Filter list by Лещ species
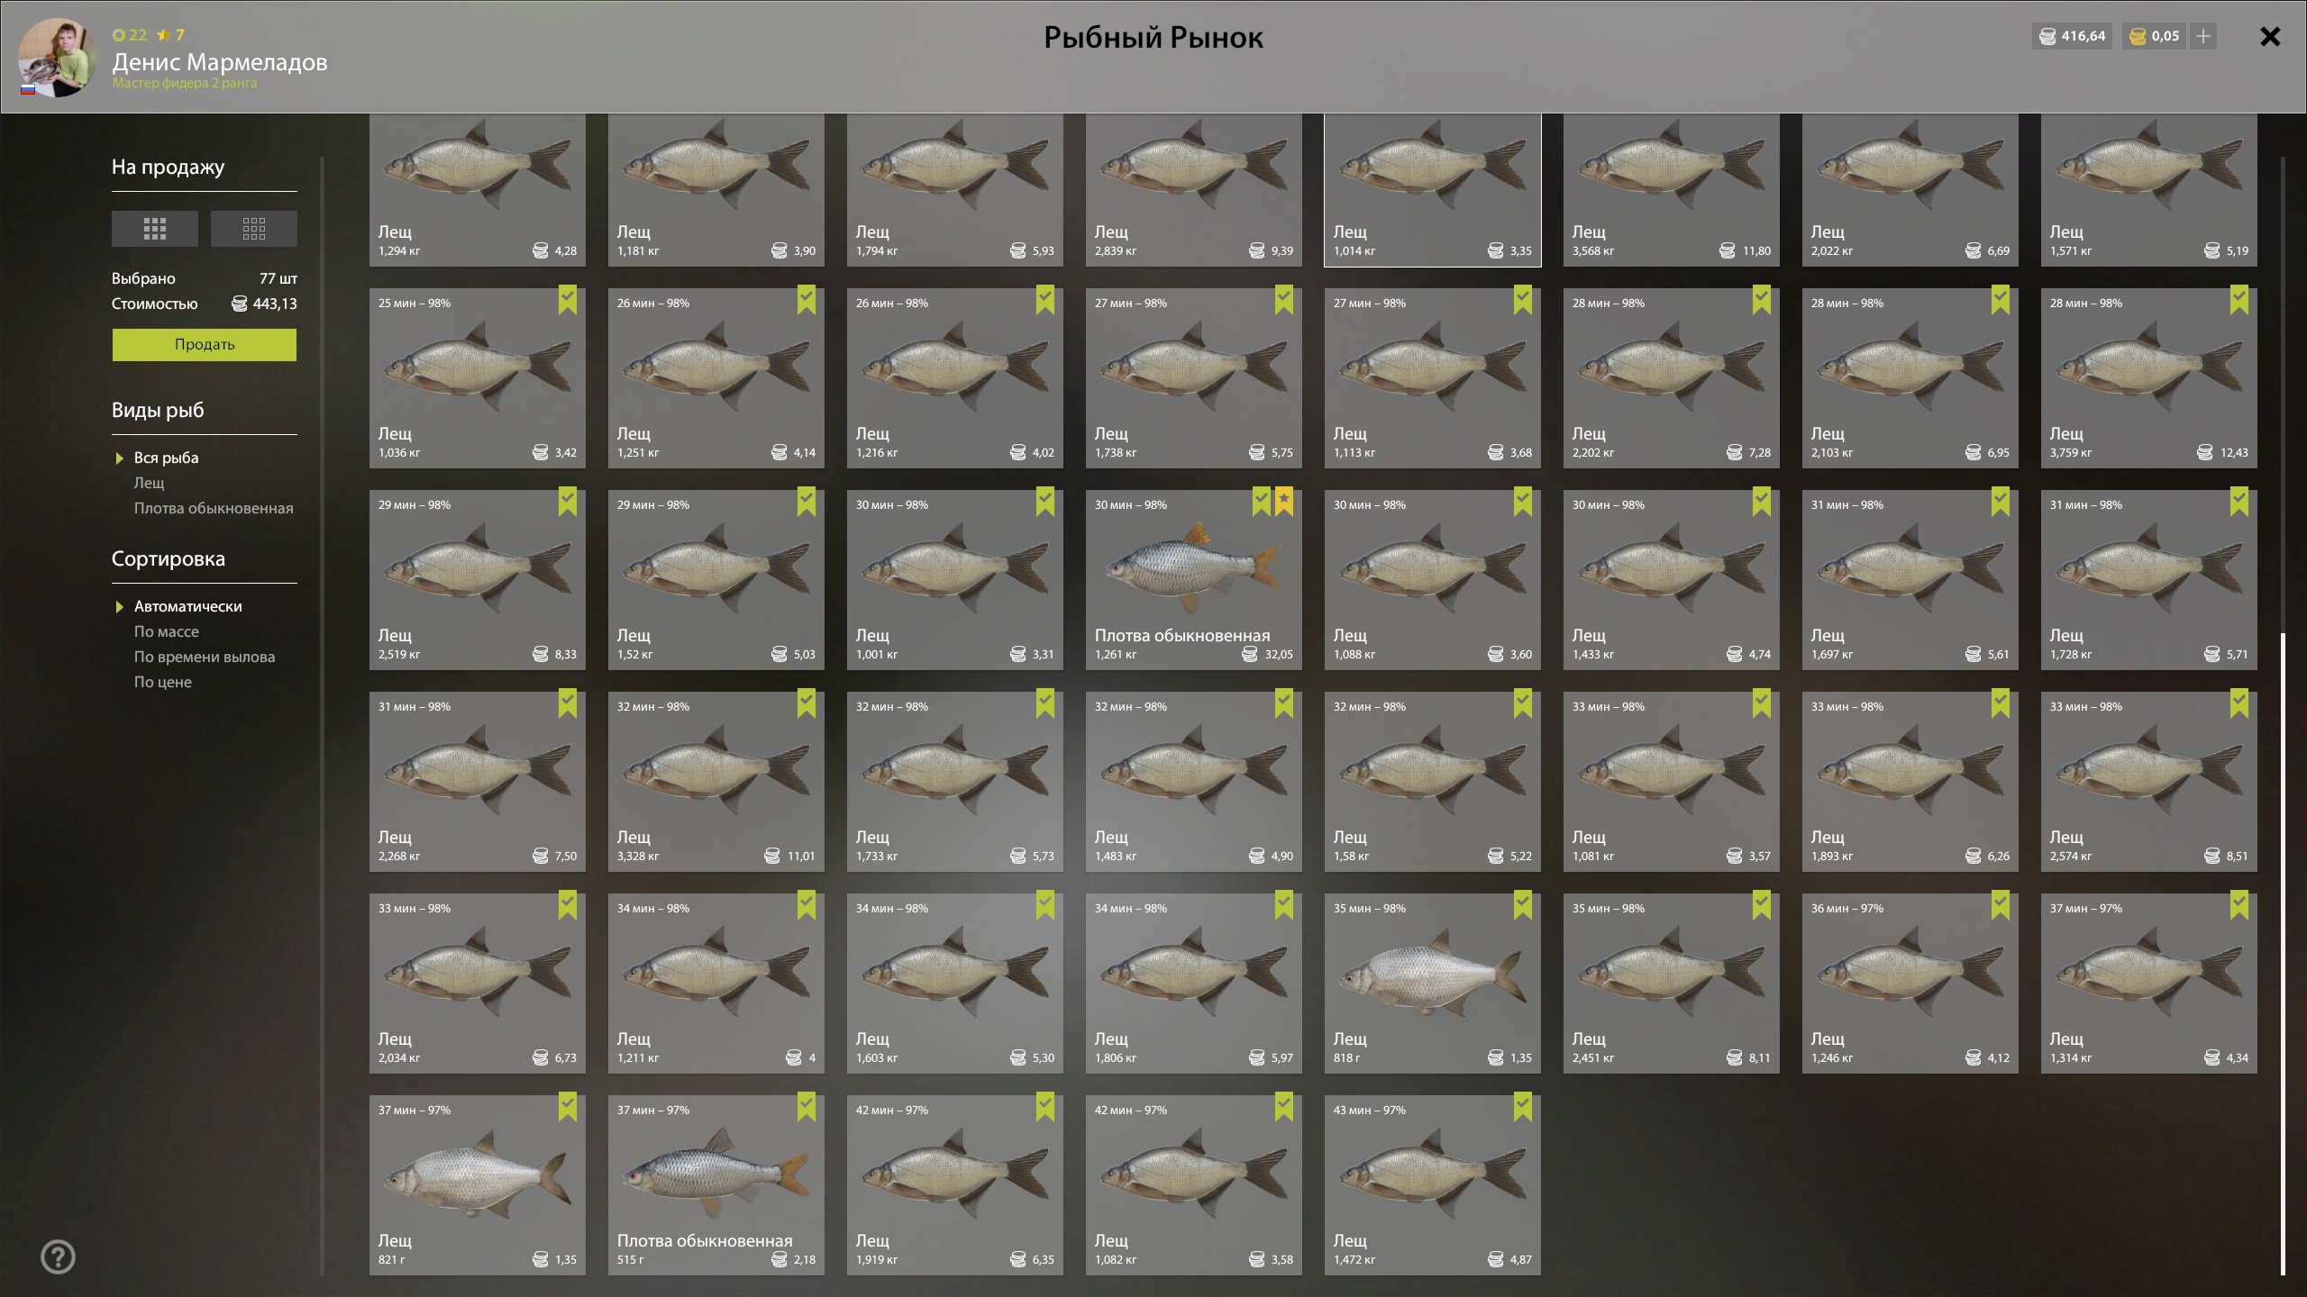This screenshot has width=2307, height=1297. (150, 483)
